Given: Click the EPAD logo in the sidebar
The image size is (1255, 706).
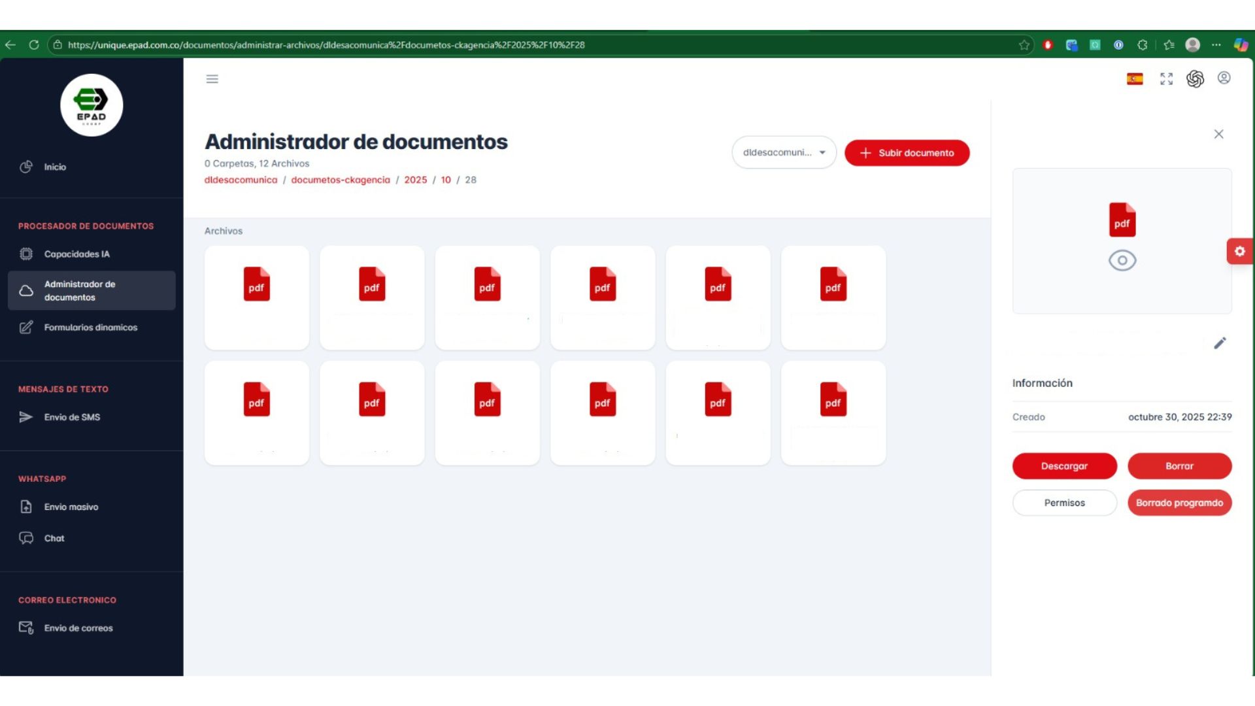Looking at the screenshot, I should tap(92, 105).
